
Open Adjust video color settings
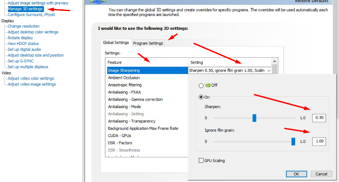pos(31,78)
